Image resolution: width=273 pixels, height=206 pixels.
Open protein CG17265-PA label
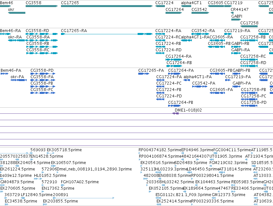pyautogui.click(x=151, y=70)
